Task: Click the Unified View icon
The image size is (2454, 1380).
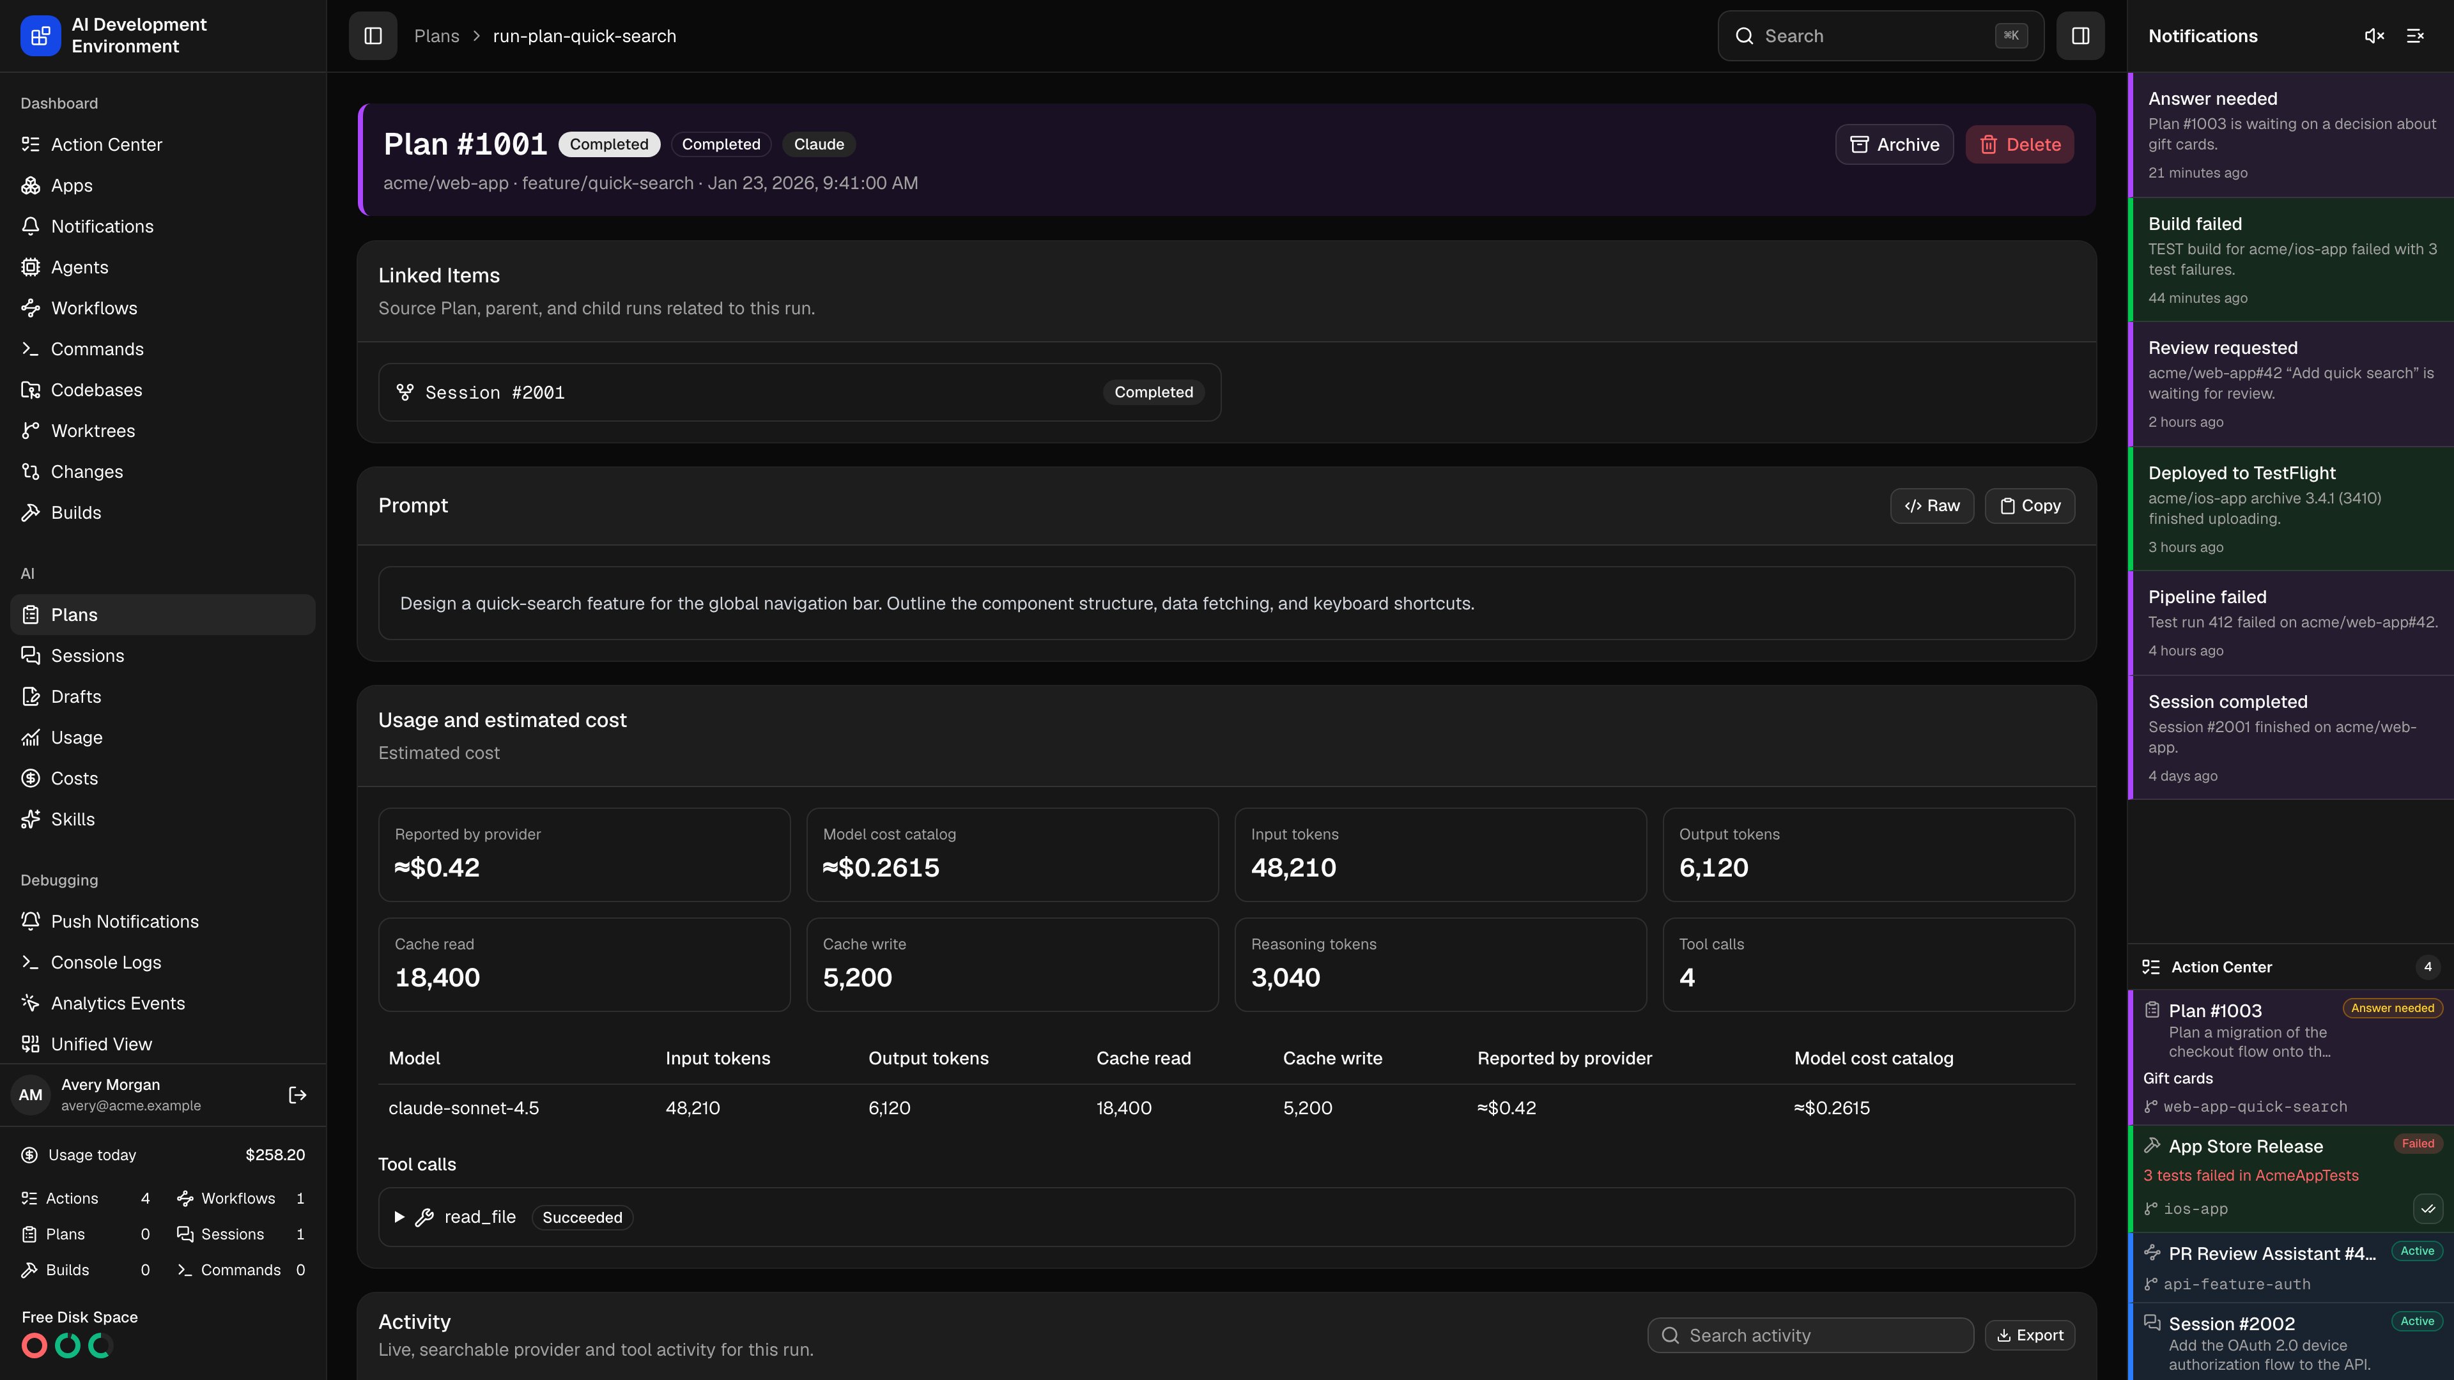Action: pos(31,1045)
